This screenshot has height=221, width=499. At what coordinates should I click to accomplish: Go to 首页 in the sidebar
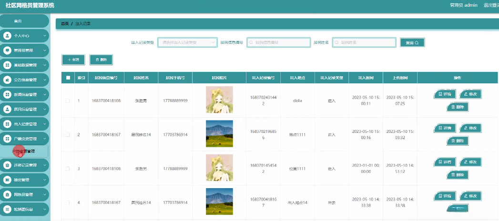coord(24,21)
